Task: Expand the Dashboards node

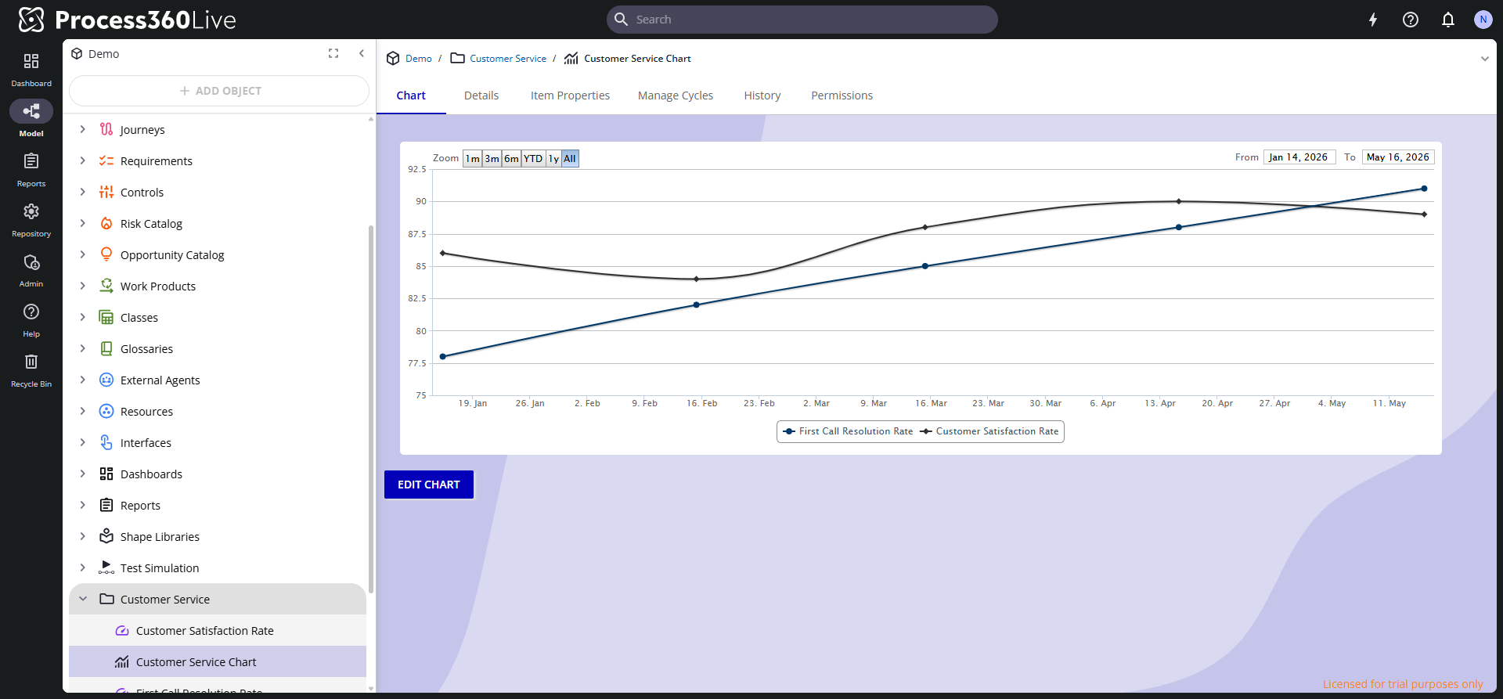Action: coord(83,474)
